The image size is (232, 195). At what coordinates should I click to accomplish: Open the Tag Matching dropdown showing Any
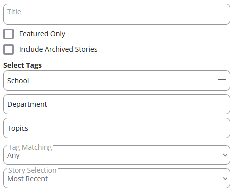[x=116, y=155]
